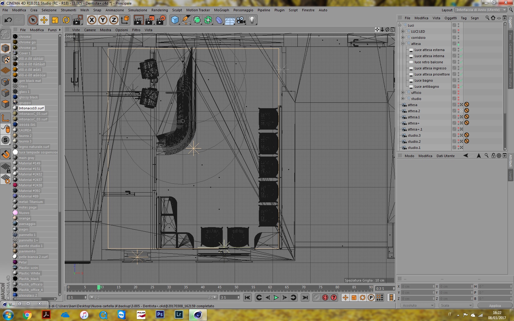Click the Applica button

495,305
